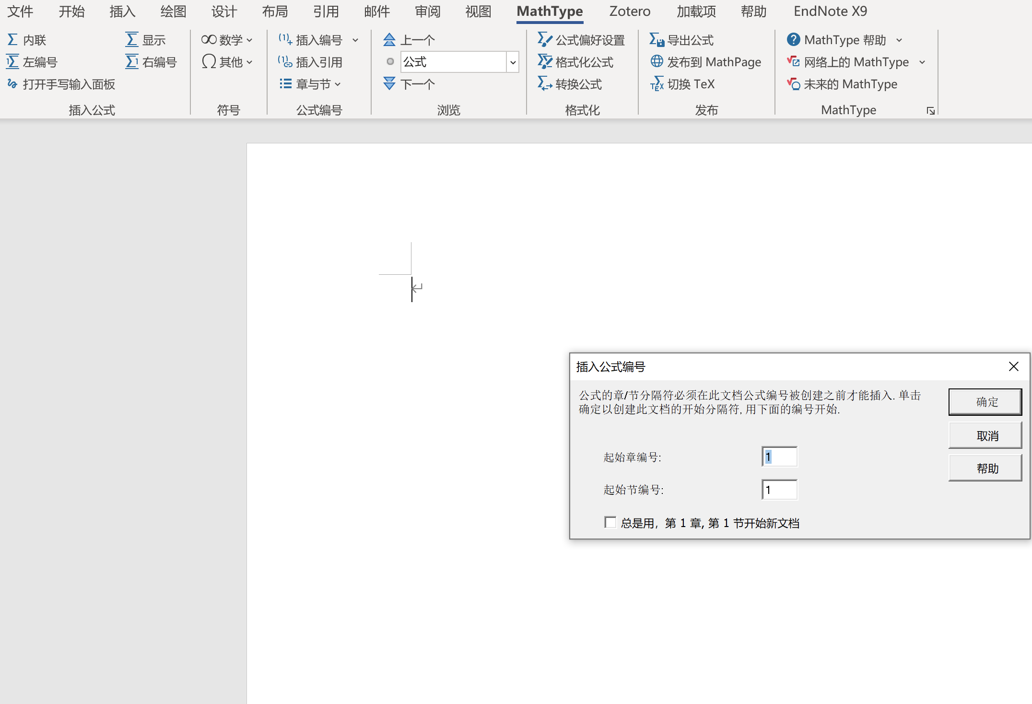Image resolution: width=1032 pixels, height=704 pixels.
Task: Insert right-numbered equation (右编号)
Action: click(x=151, y=62)
